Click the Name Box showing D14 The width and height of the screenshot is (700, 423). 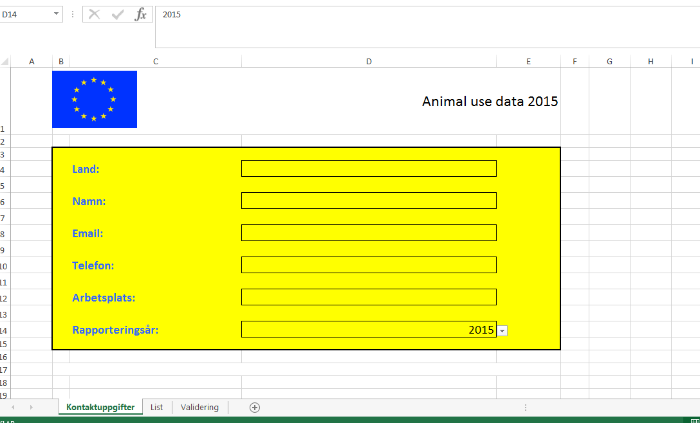26,14
